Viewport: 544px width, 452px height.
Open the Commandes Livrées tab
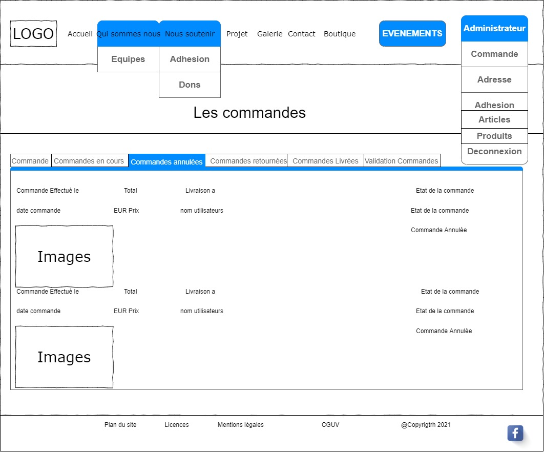(x=325, y=161)
